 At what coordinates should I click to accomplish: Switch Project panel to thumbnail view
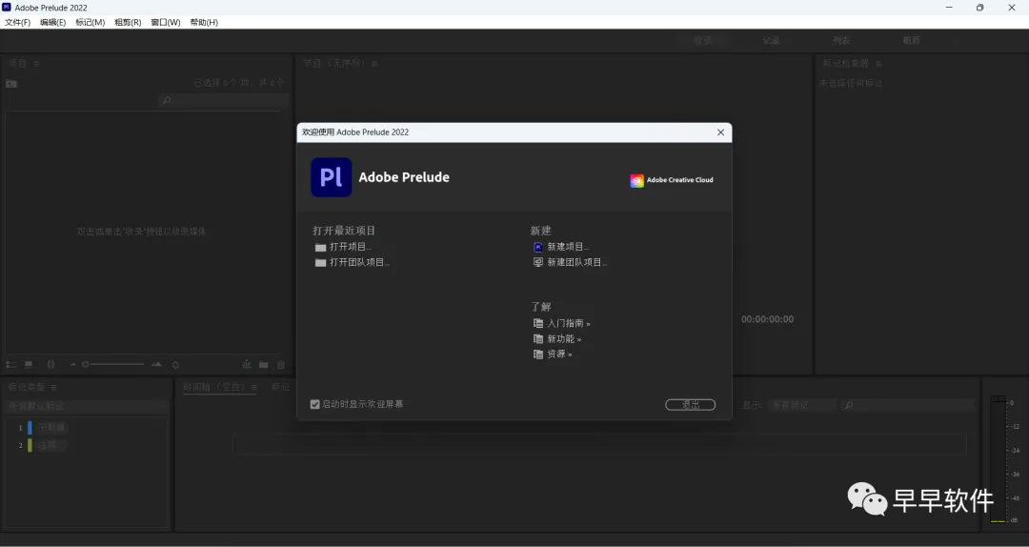[29, 364]
